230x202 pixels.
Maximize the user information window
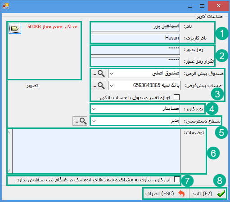point(202,6)
